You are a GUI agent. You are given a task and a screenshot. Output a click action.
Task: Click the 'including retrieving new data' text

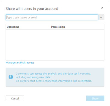(33, 77)
